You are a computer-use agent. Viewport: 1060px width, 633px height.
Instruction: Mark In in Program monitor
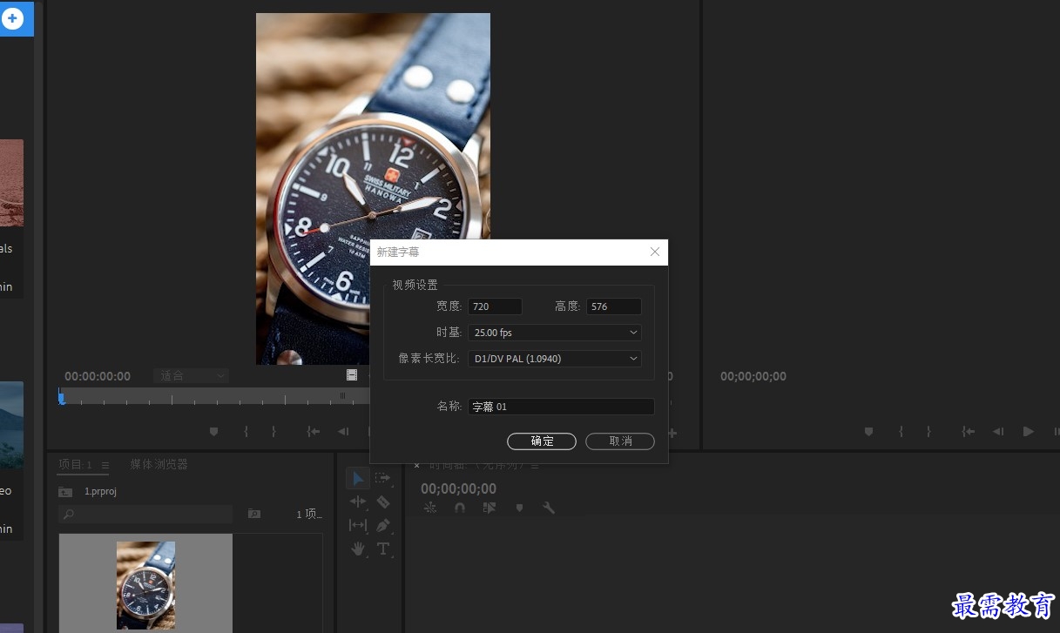point(901,432)
